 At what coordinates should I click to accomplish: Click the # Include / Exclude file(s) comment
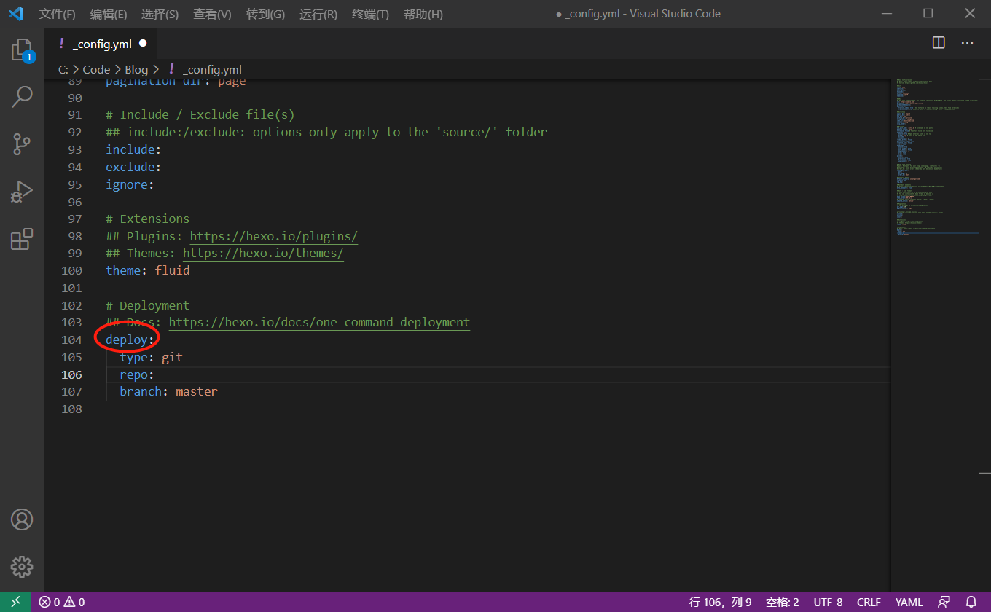tap(200, 115)
